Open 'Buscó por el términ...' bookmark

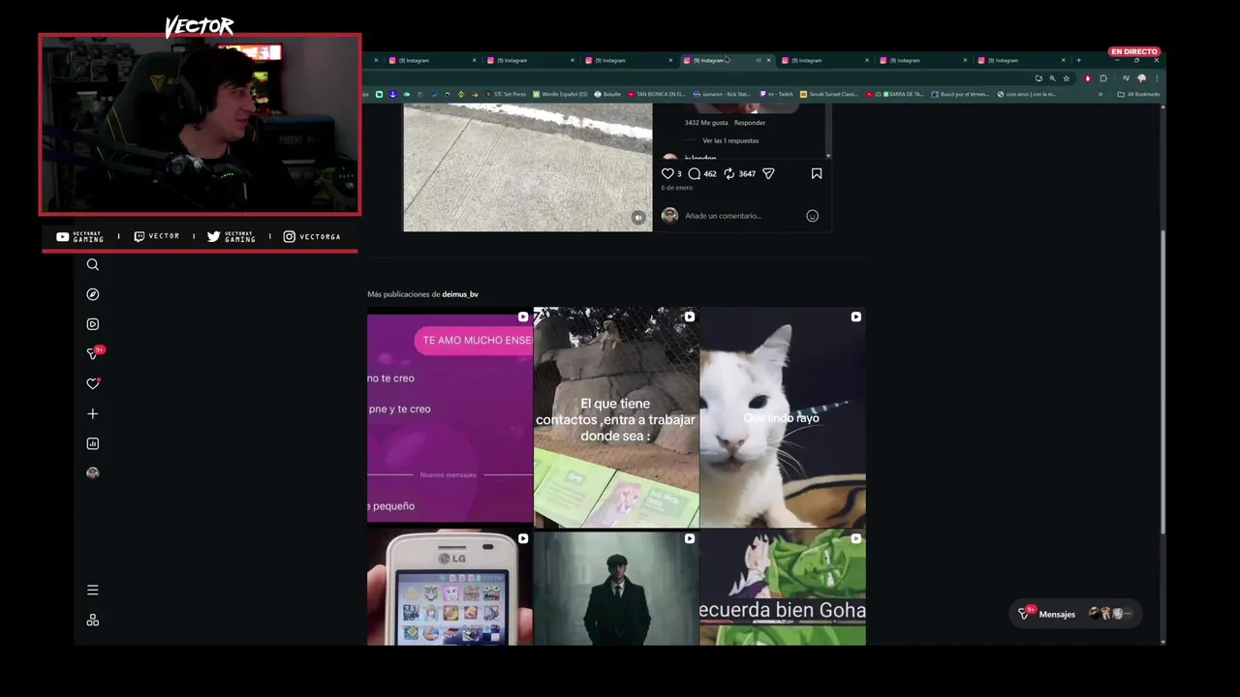pyautogui.click(x=962, y=94)
